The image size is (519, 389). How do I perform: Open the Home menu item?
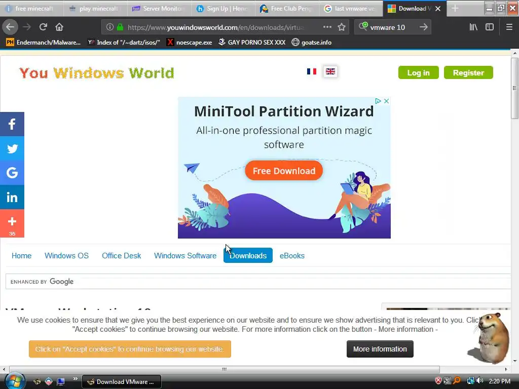coord(21,256)
